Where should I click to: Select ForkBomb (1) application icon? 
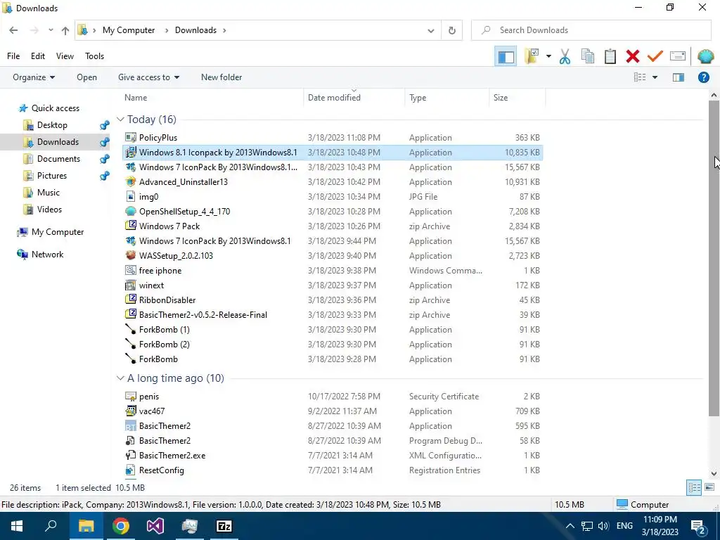(x=130, y=329)
